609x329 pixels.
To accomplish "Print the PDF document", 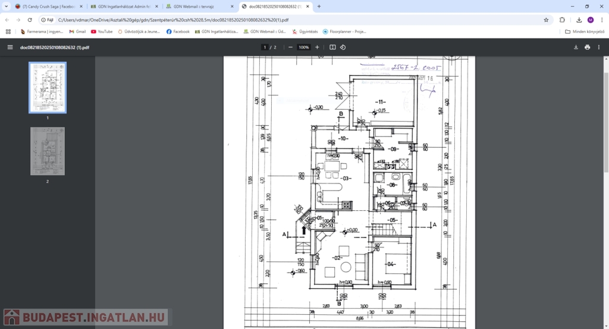I will 588,47.
